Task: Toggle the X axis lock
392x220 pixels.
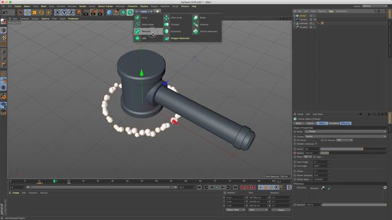Action: coord(57,12)
